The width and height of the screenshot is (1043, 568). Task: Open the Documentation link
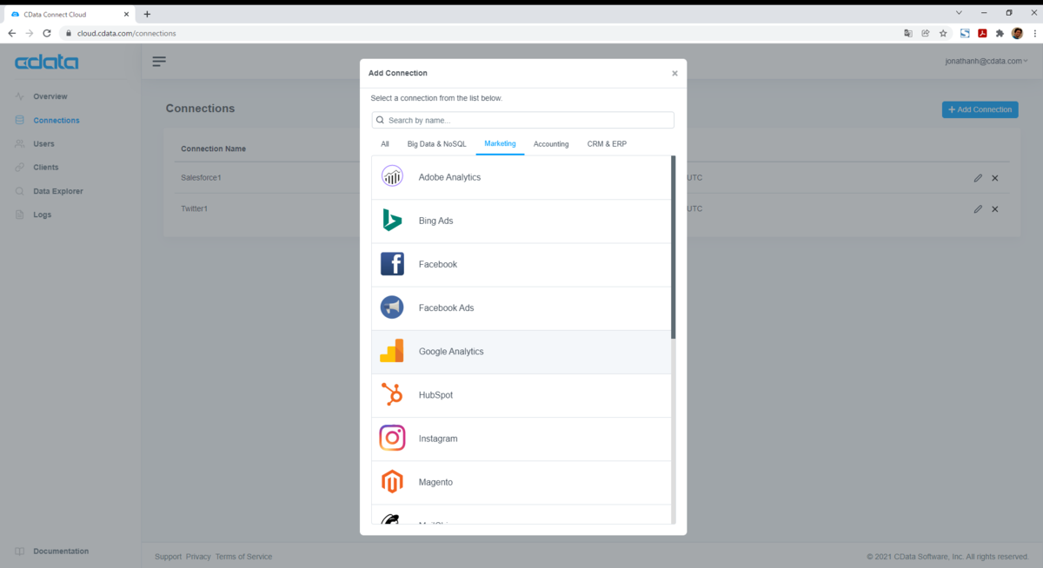61,551
